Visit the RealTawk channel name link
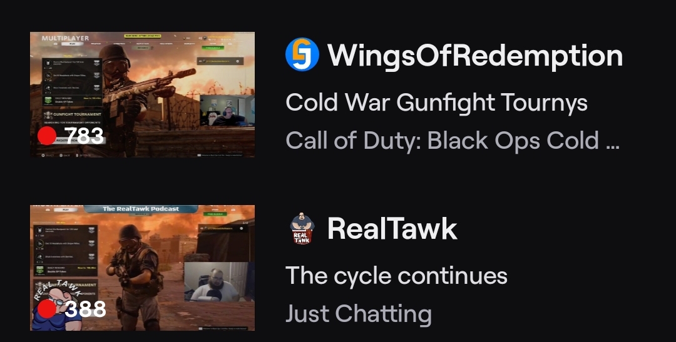The height and width of the screenshot is (342, 676). pyautogui.click(x=392, y=229)
